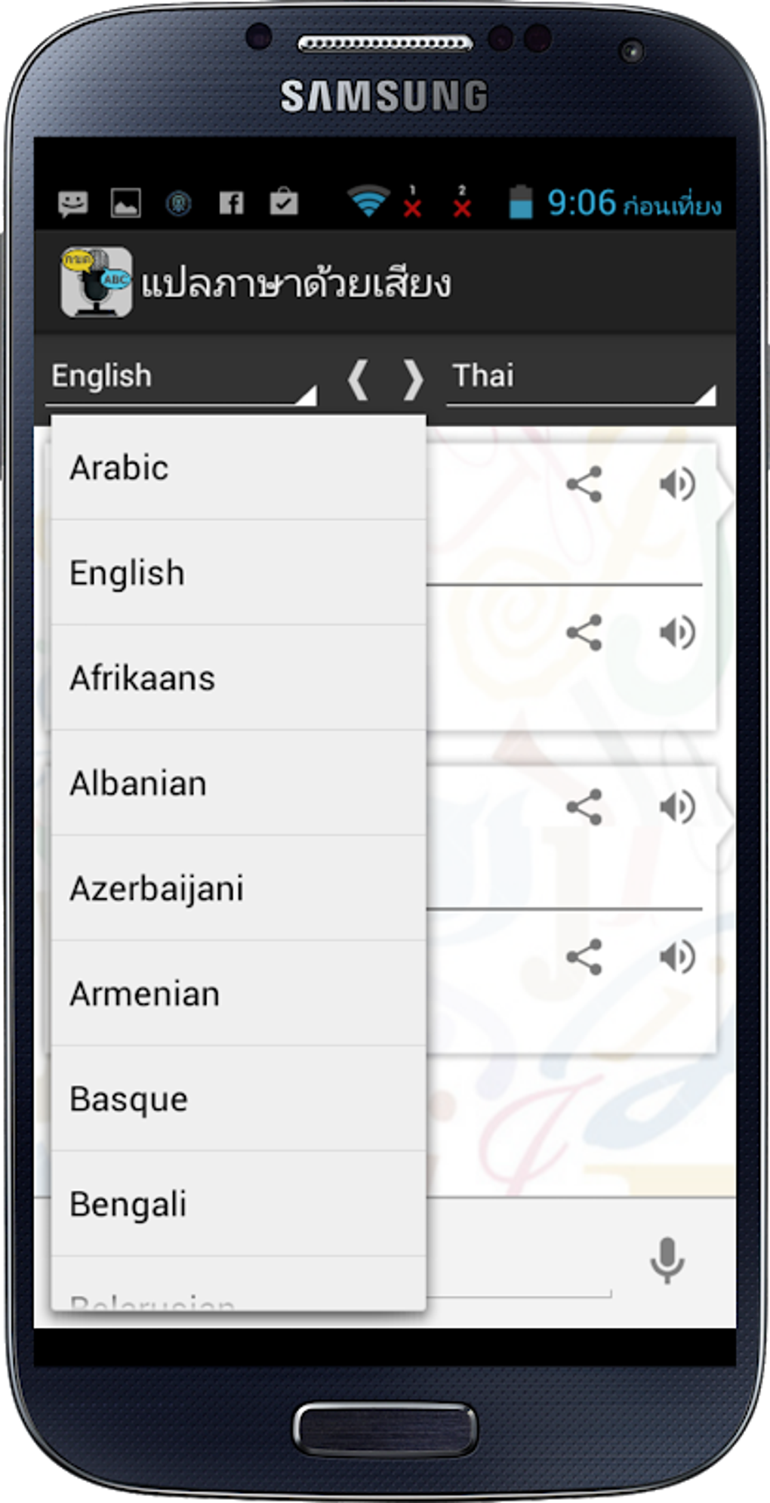Click the first share icon

click(x=584, y=484)
